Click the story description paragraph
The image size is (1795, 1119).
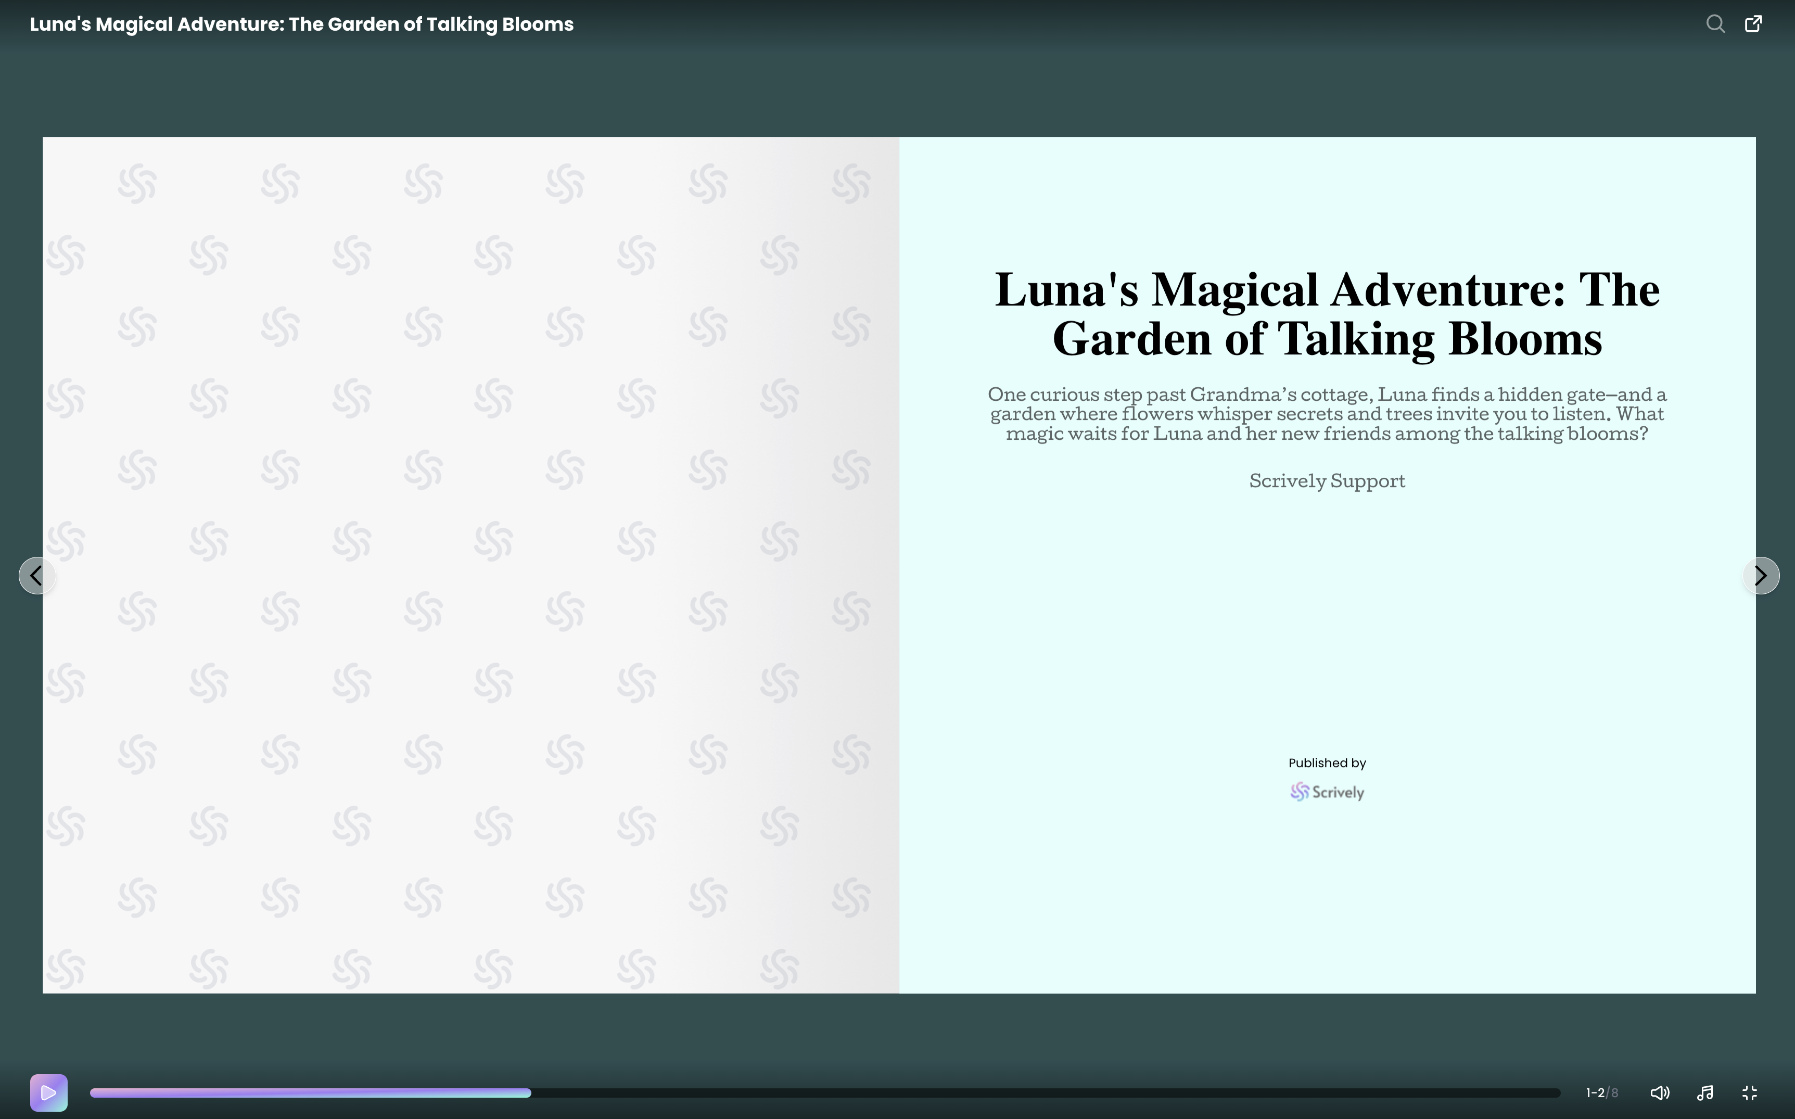(x=1327, y=414)
